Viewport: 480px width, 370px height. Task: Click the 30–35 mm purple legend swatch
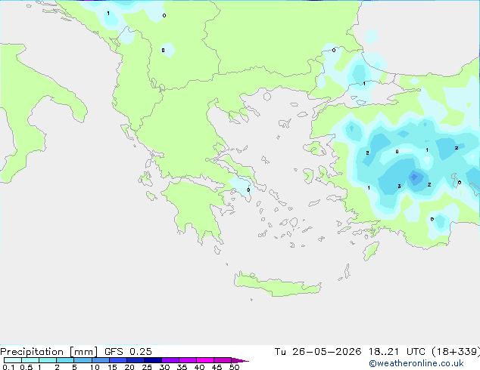pos(170,360)
